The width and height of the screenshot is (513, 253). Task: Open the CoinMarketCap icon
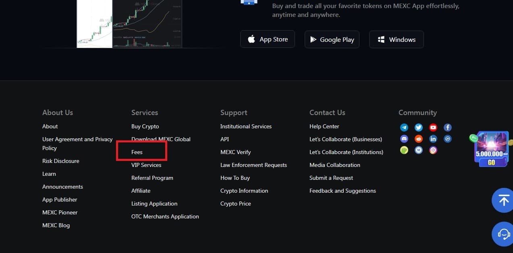[448, 139]
